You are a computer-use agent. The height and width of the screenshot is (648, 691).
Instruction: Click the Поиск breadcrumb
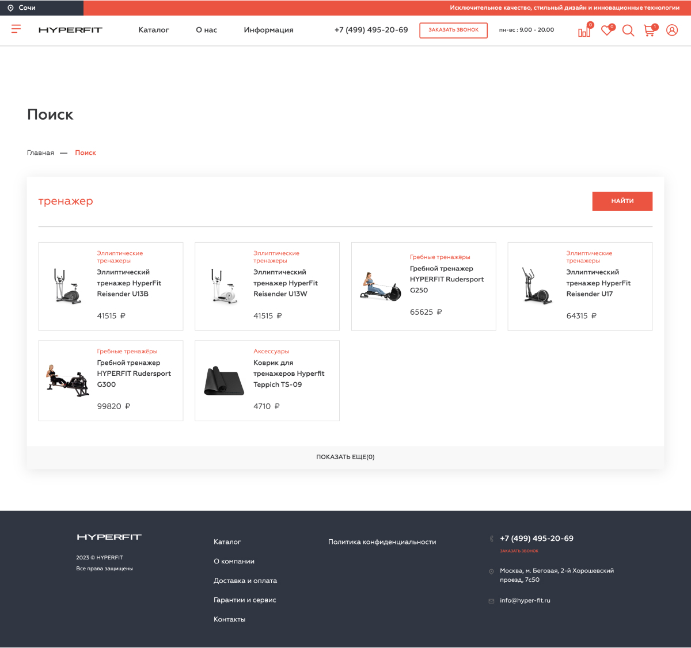[85, 153]
